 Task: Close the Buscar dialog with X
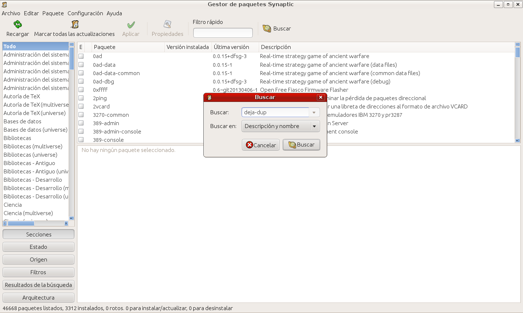320,97
